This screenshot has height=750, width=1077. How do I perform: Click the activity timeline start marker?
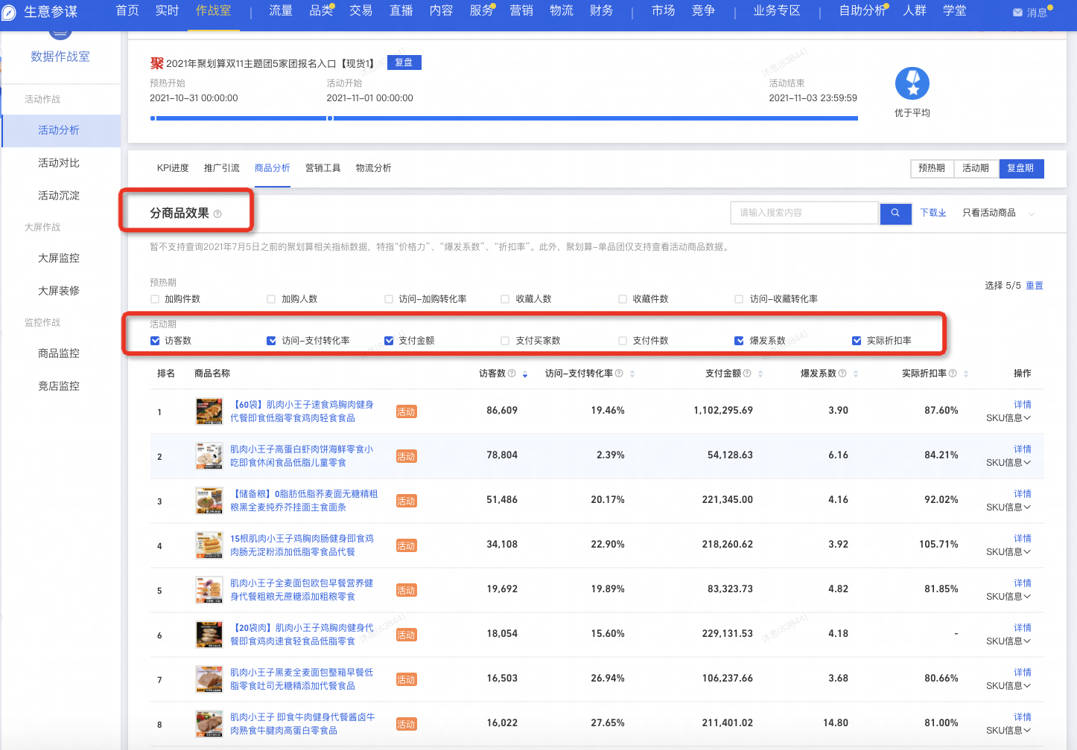click(x=153, y=118)
